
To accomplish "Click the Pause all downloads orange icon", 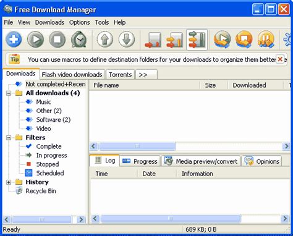I will pos(266,40).
